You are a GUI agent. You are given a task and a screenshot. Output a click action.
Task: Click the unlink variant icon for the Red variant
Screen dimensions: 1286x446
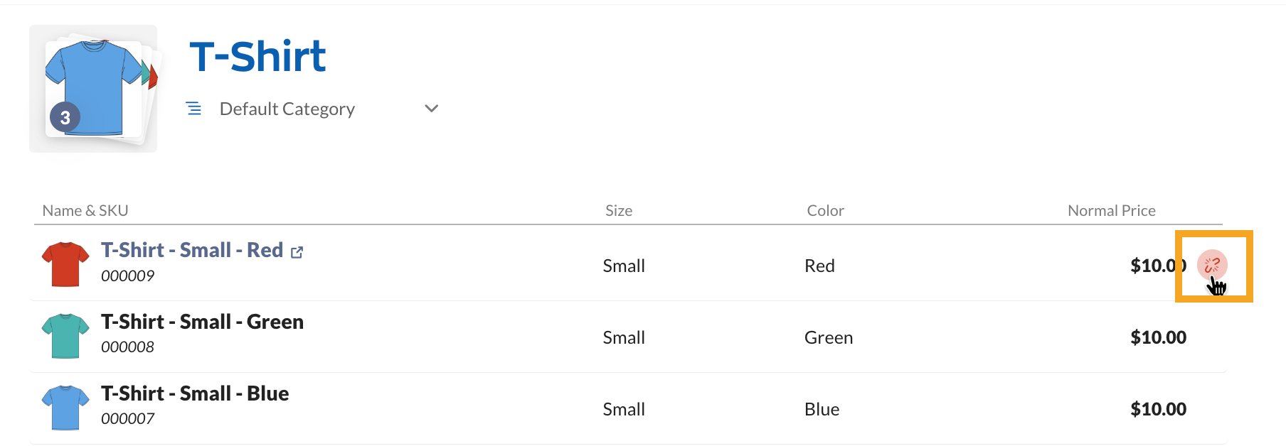[x=1213, y=266]
